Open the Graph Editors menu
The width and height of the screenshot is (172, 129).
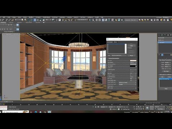coord(46,17)
